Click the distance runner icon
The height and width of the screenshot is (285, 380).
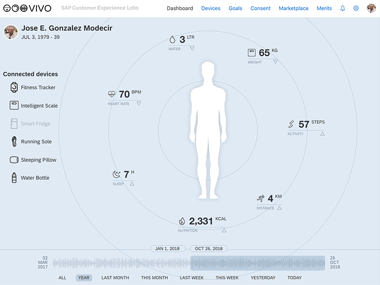261,199
